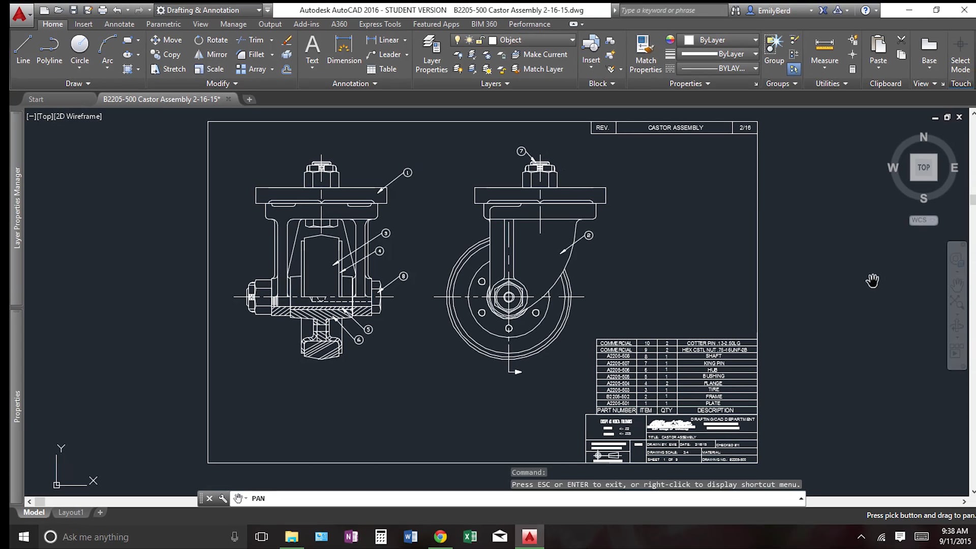This screenshot has width=976, height=549.
Task: Toggle the layer lock icon
Action: (x=480, y=40)
